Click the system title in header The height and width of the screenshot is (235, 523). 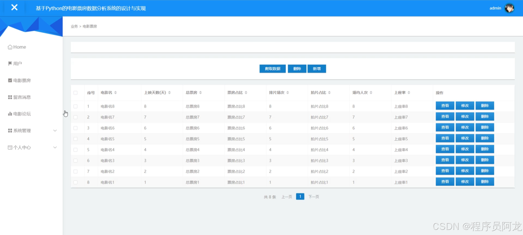91,8
